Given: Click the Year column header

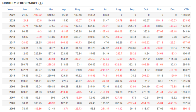Looking at the screenshot, I should click(10, 9).
